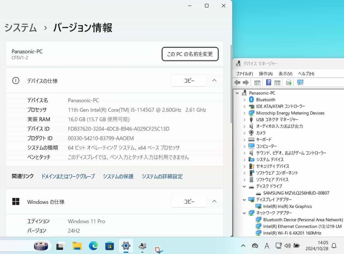The height and width of the screenshot is (254, 344).
Task: Click the この PC の名前を変更 button
Action: pos(190,54)
